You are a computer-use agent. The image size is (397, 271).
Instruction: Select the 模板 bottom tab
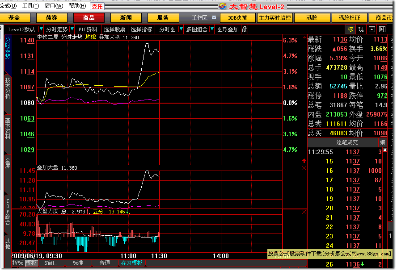(31, 263)
